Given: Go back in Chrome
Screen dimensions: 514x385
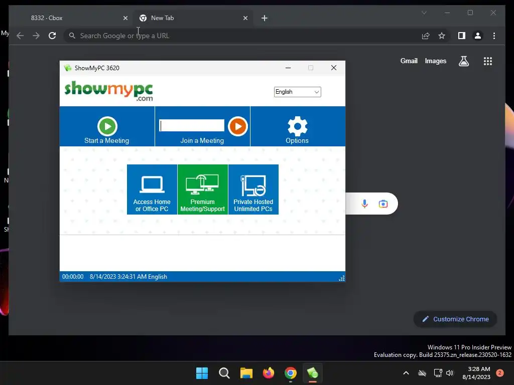Looking at the screenshot, I should pos(20,36).
